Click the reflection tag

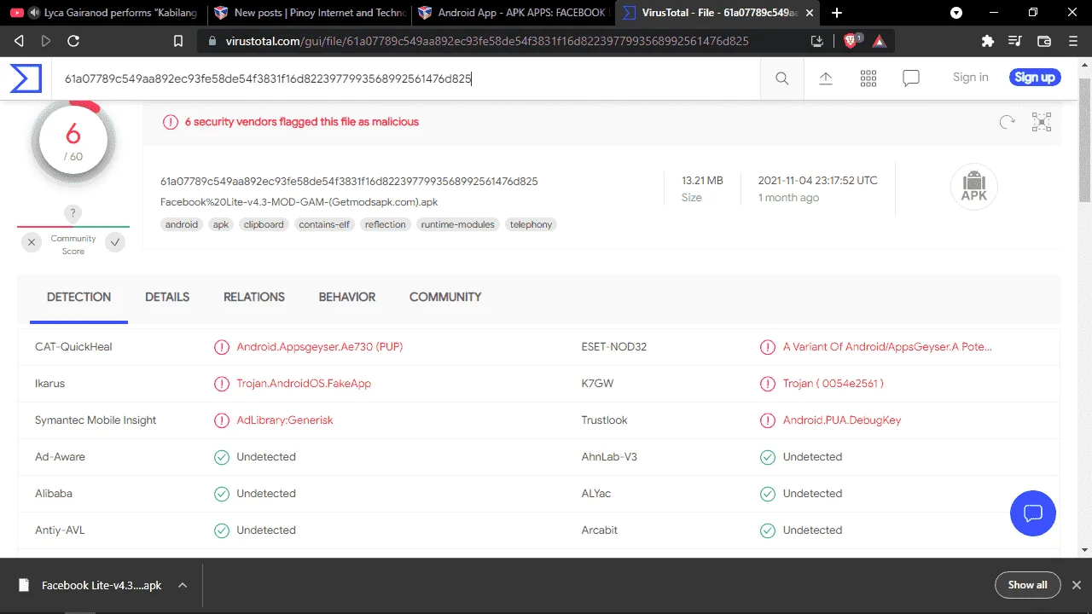386,224
